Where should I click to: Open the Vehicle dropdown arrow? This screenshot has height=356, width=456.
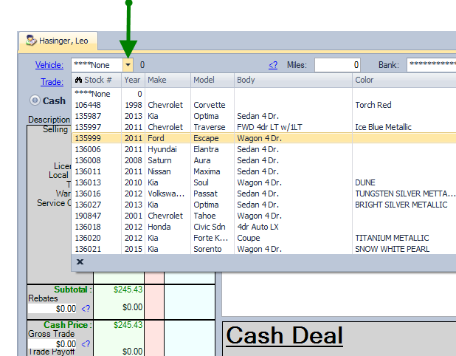coord(128,65)
